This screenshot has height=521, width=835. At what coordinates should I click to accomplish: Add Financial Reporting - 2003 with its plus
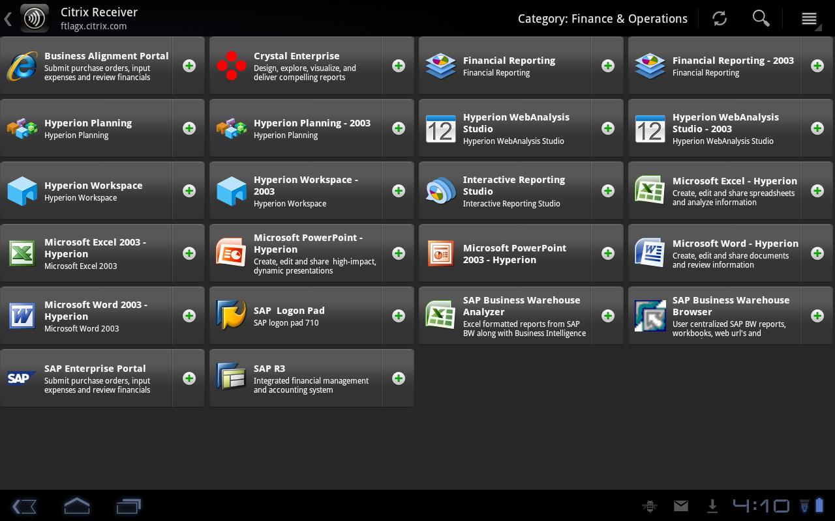pos(817,66)
